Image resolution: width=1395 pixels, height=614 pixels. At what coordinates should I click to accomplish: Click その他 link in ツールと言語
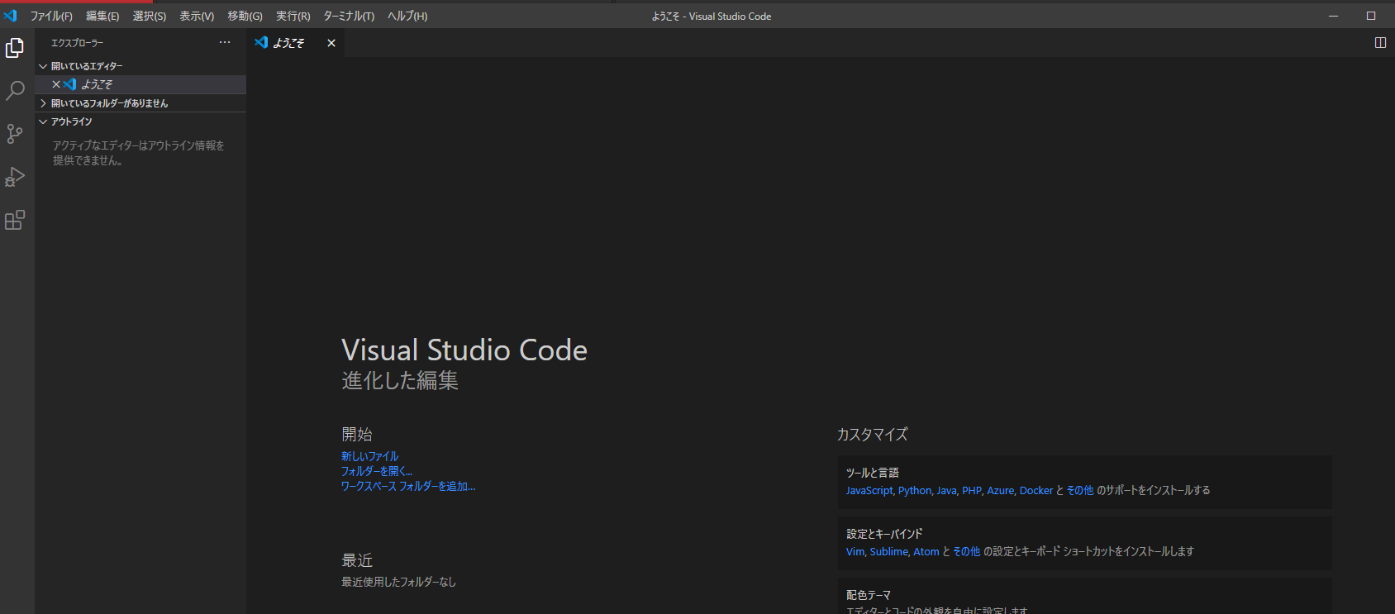[x=1080, y=491]
